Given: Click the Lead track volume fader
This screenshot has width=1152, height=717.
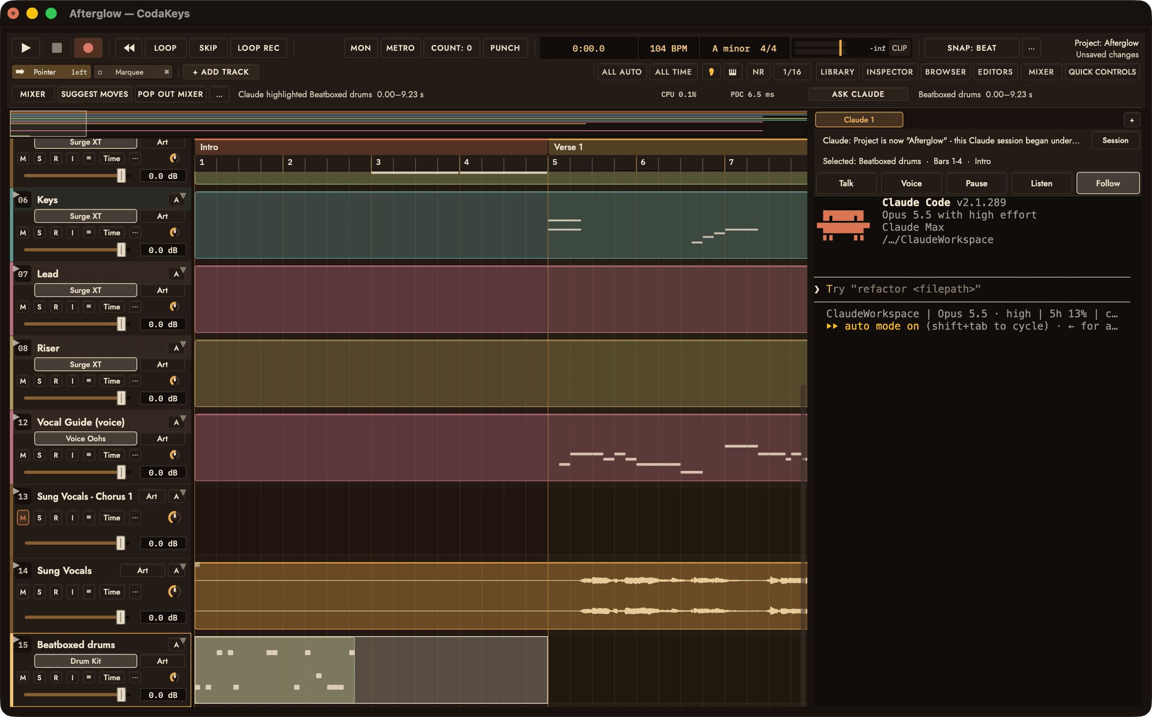Looking at the screenshot, I should (x=121, y=324).
